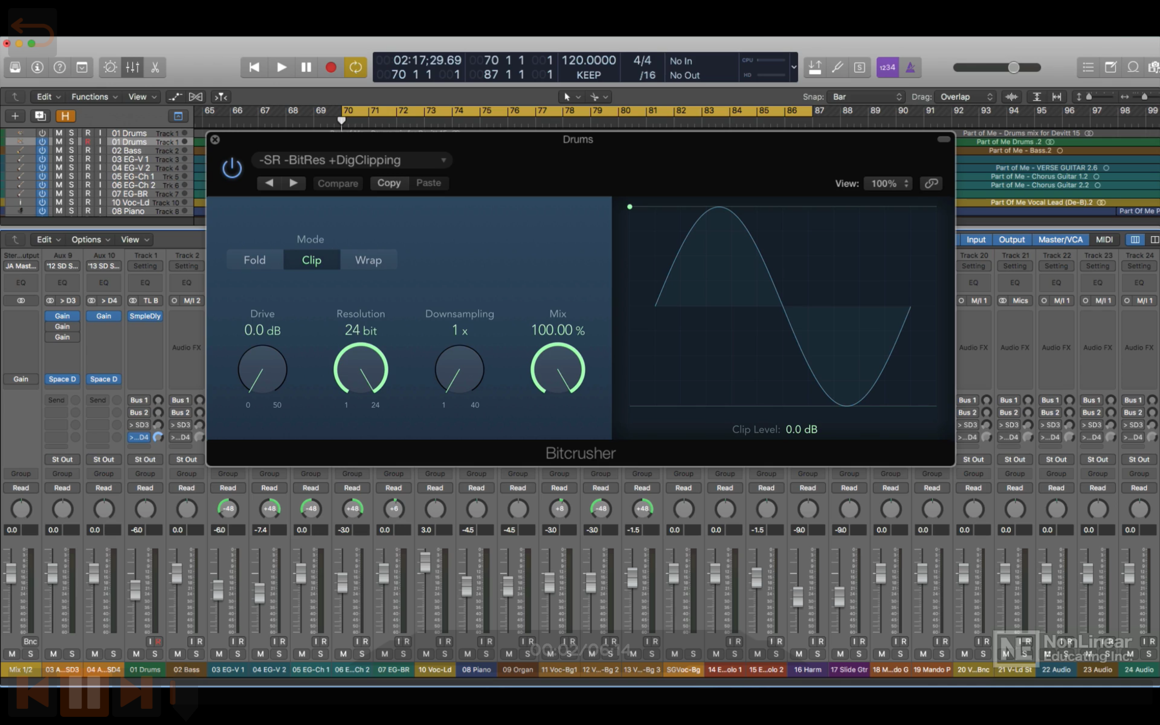
Task: Click the Compare button in the Bitcrusher
Action: click(338, 183)
